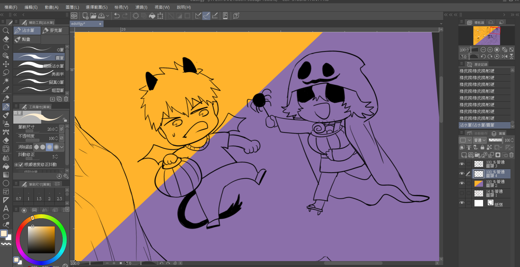The width and height of the screenshot is (520, 267).
Task: Select the Move layer tool
Action: click(6, 64)
